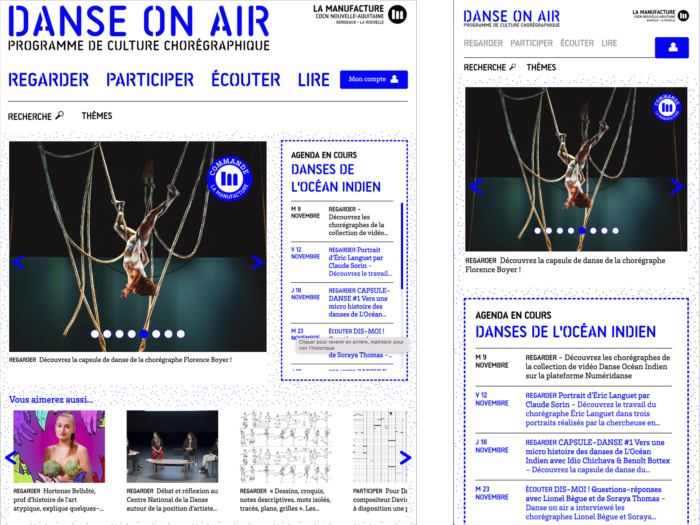The image size is (700, 525).
Task: Click the left arrow on the desktop slideshow
Action: (18, 262)
